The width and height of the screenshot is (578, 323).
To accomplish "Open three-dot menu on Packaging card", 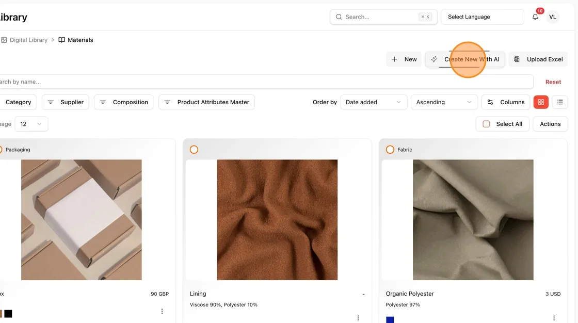I will tap(162, 311).
